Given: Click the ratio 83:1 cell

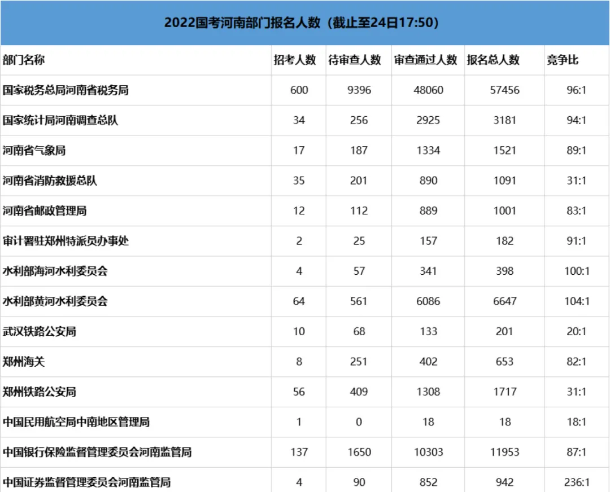Looking at the screenshot, I should (577, 210).
